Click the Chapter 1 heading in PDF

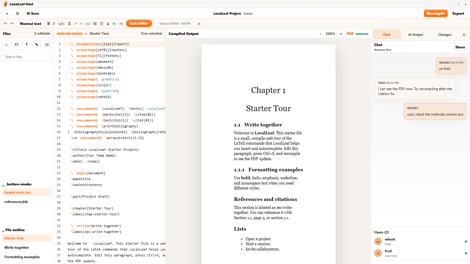268,90
